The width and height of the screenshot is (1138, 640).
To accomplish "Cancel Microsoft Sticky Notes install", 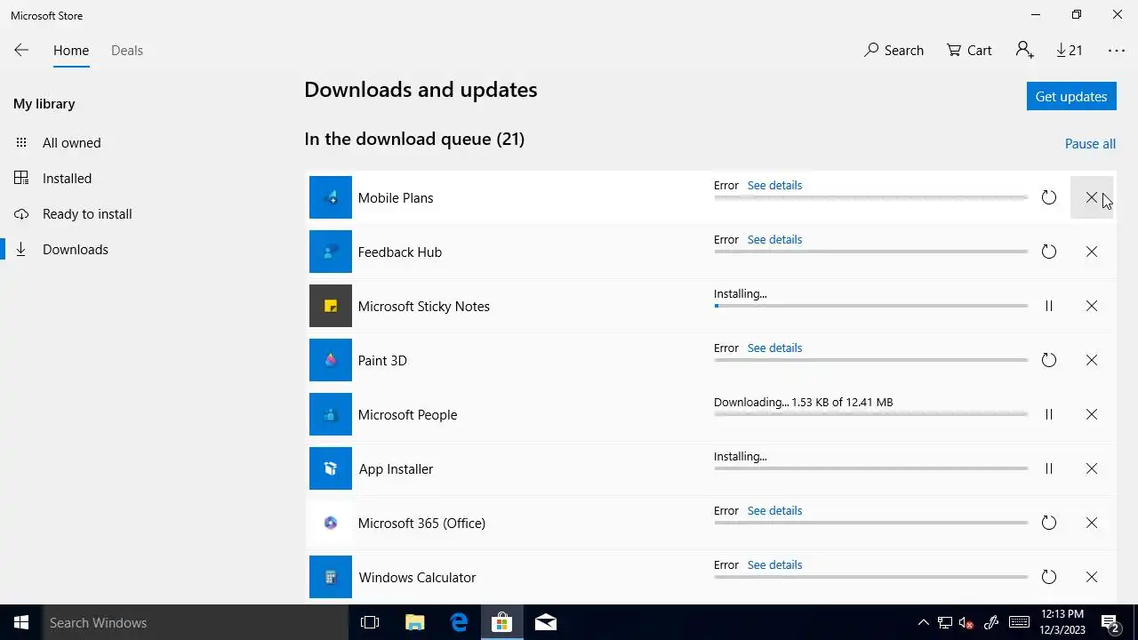I will click(1092, 306).
